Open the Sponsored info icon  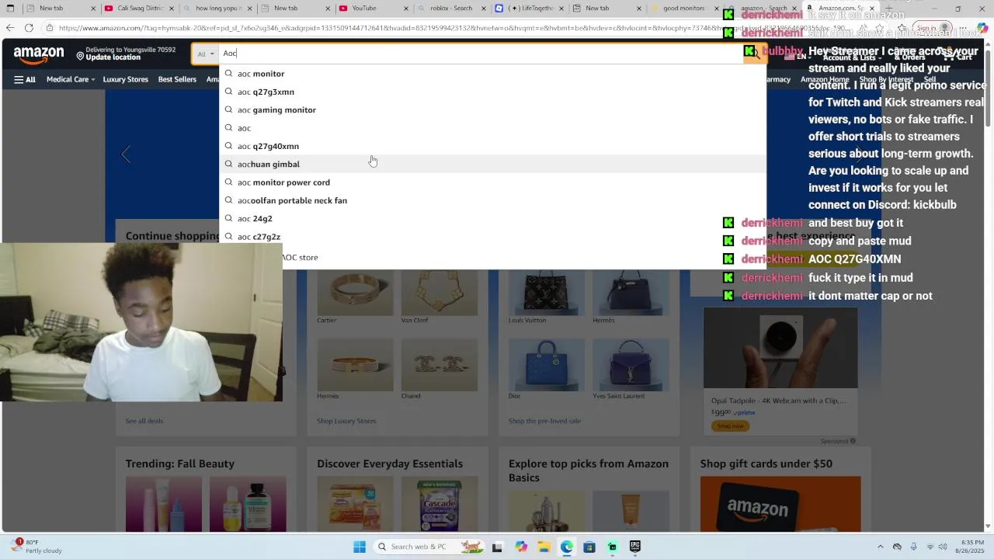pos(853,441)
